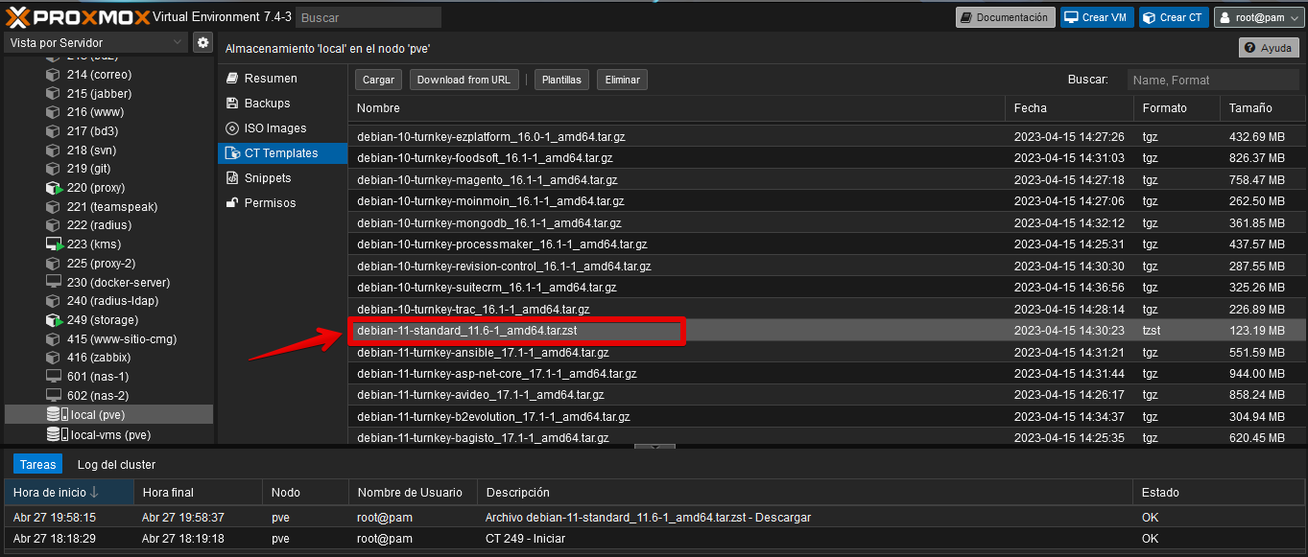The width and height of the screenshot is (1308, 557).
Task: Select the Tareas tab
Action: (37, 463)
